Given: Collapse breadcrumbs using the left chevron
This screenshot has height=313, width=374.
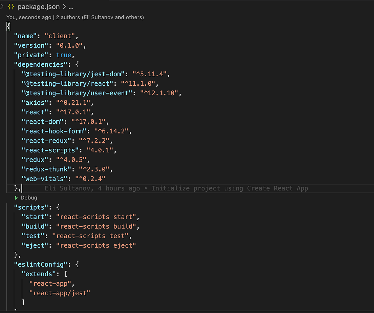Looking at the screenshot, I should [x=3, y=6].
